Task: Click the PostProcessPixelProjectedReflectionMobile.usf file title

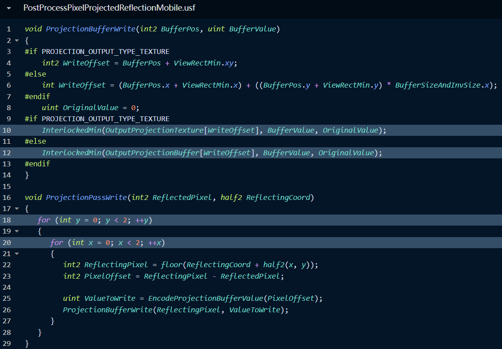Action: (109, 8)
